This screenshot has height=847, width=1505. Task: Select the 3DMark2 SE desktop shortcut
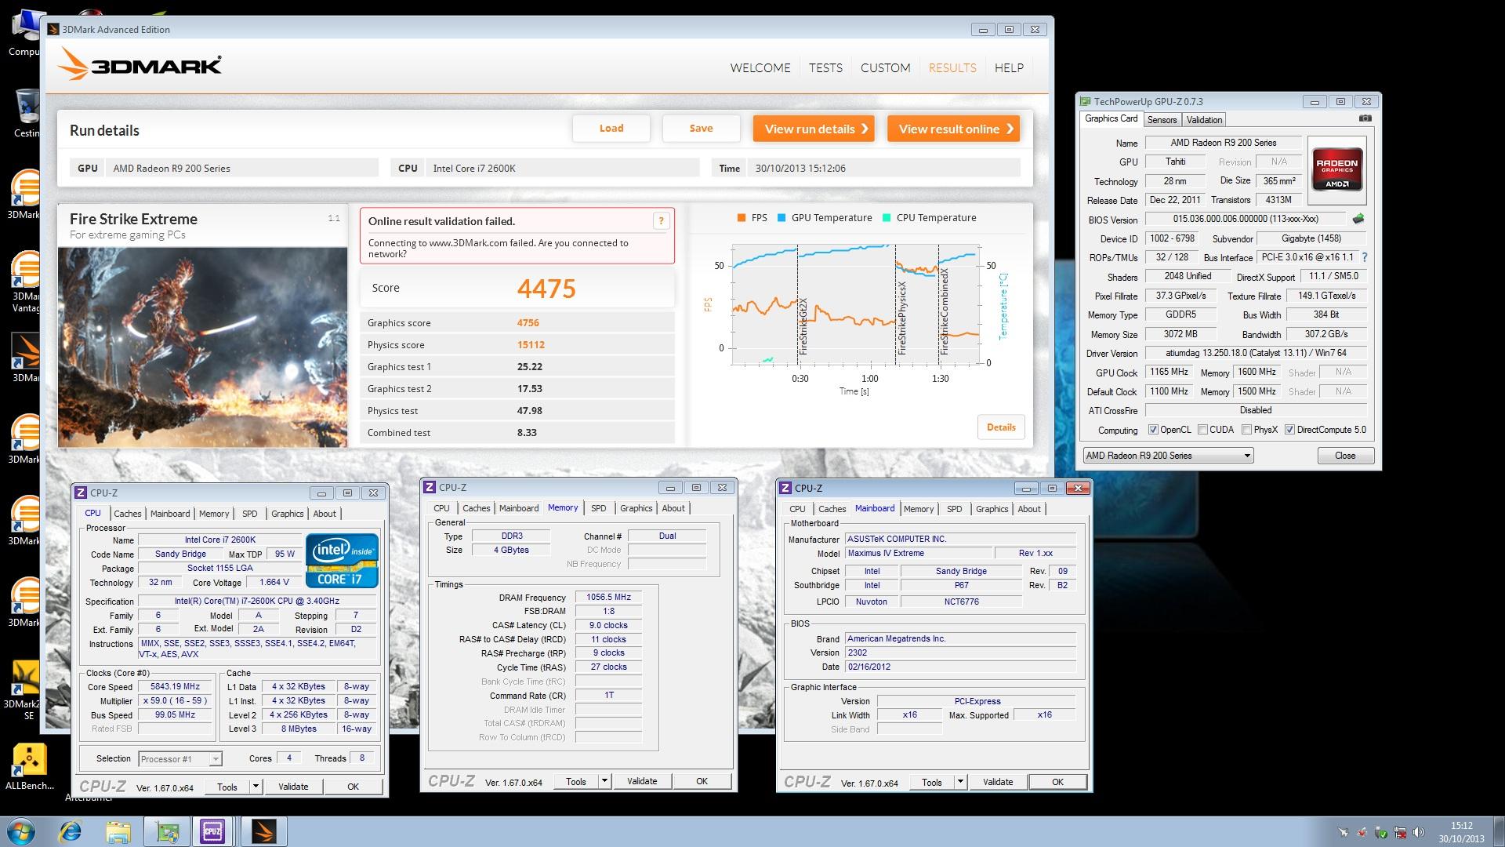click(26, 689)
